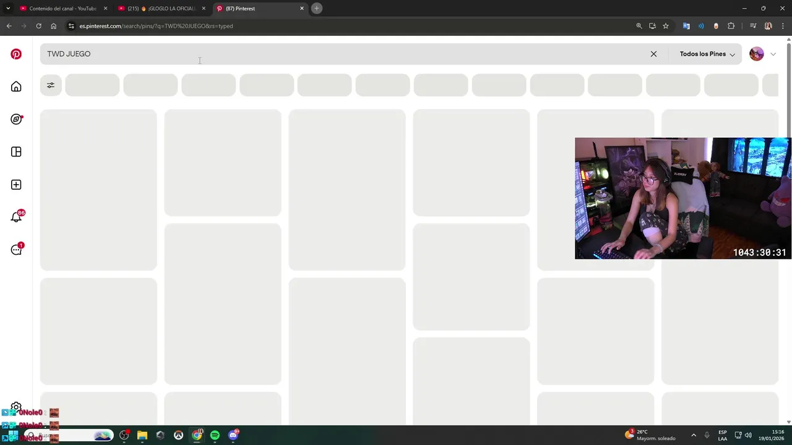Viewport: 792px width, 445px height.
Task: Open your boards icon in Pinterest sidebar
Action: point(16,152)
